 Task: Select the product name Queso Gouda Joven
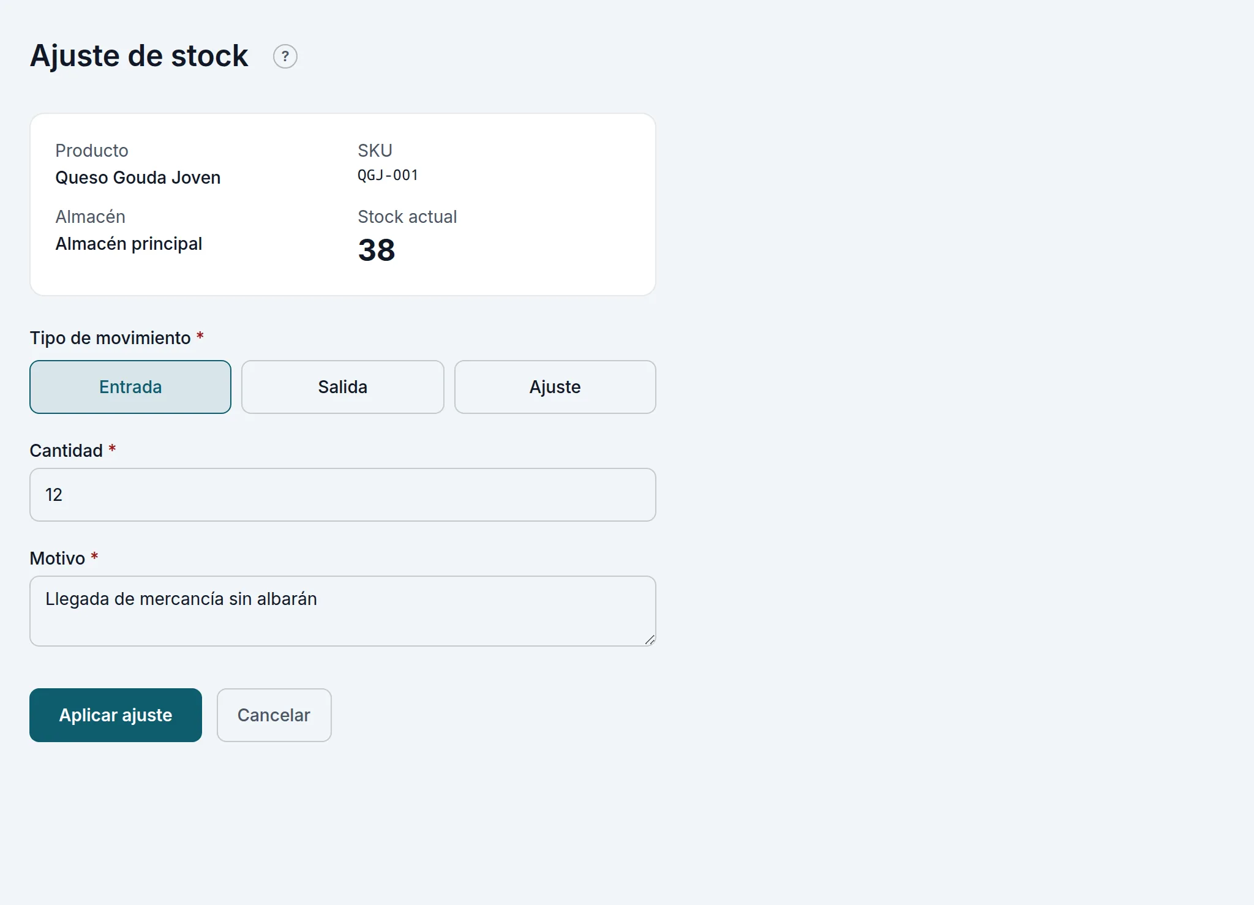point(138,178)
